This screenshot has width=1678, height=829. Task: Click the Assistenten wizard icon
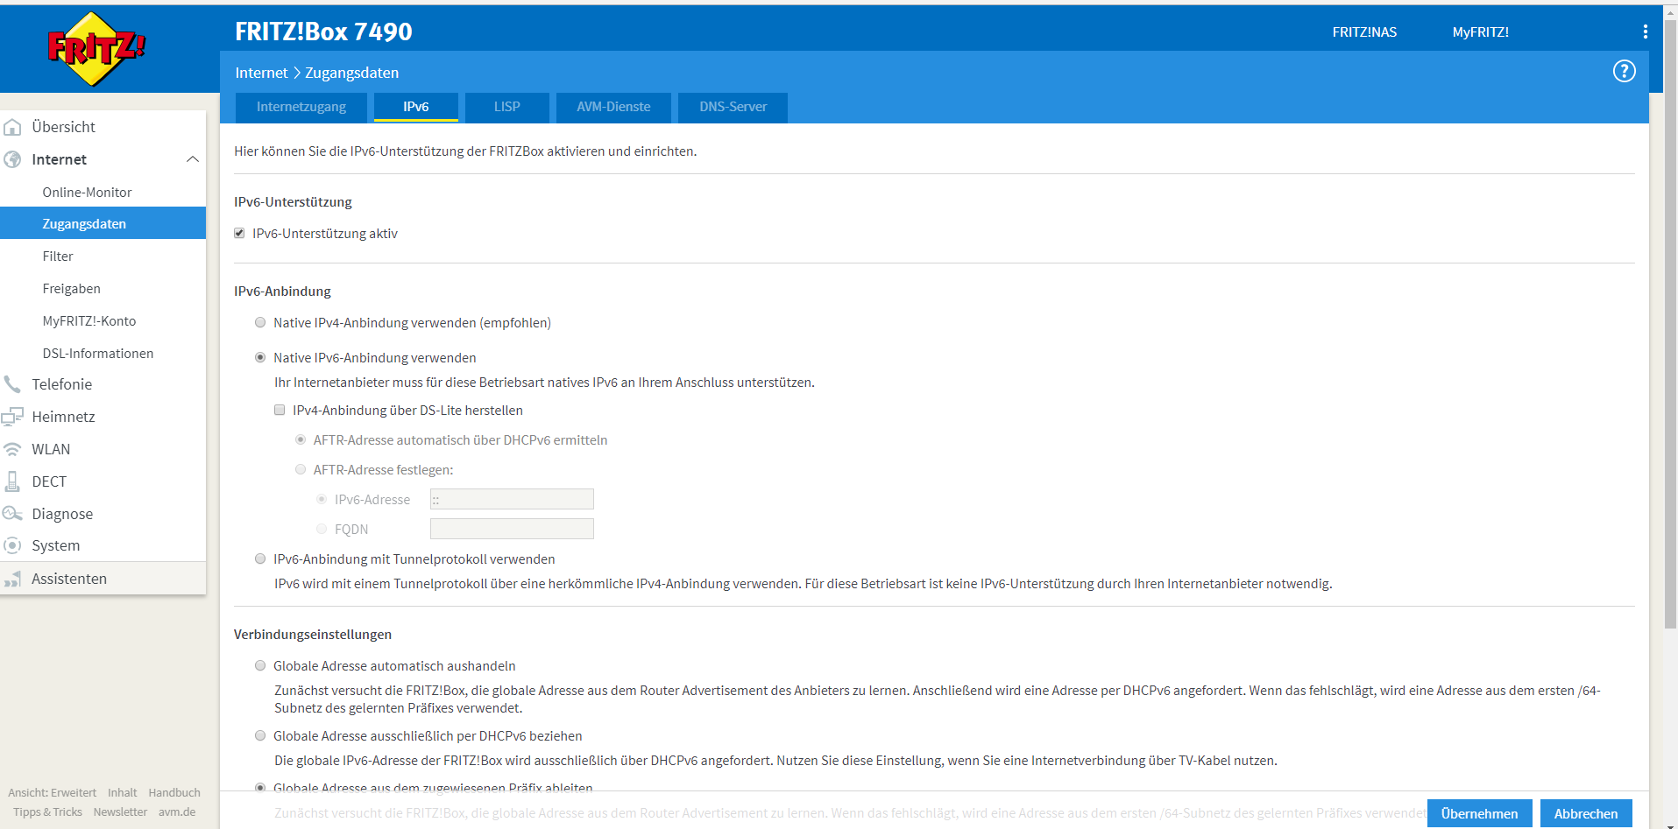click(x=12, y=579)
